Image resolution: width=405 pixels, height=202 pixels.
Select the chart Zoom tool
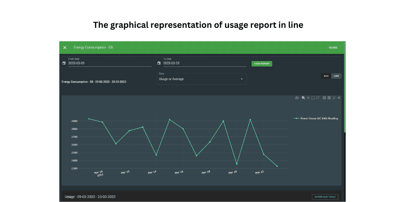tap(303, 98)
